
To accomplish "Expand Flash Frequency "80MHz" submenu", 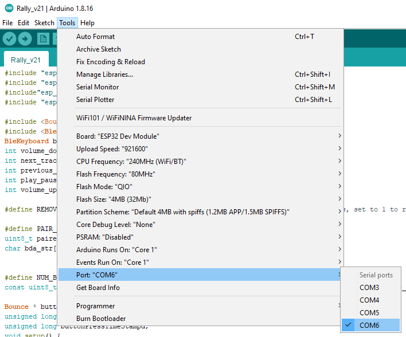I will click(x=200, y=174).
